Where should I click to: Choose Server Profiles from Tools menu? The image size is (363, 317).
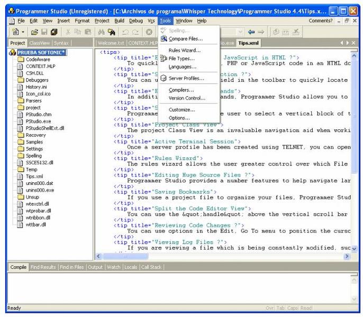189,78
